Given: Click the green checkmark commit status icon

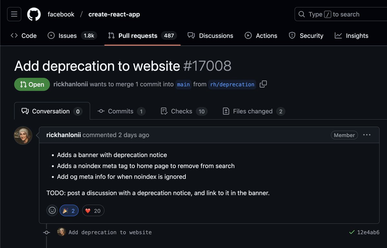Looking at the screenshot, I should 352,232.
